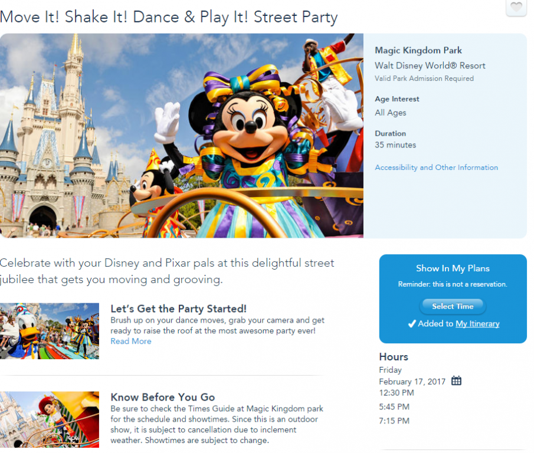534x453 pixels.
Task: Click the Show In My Plans heading
Action: (453, 268)
